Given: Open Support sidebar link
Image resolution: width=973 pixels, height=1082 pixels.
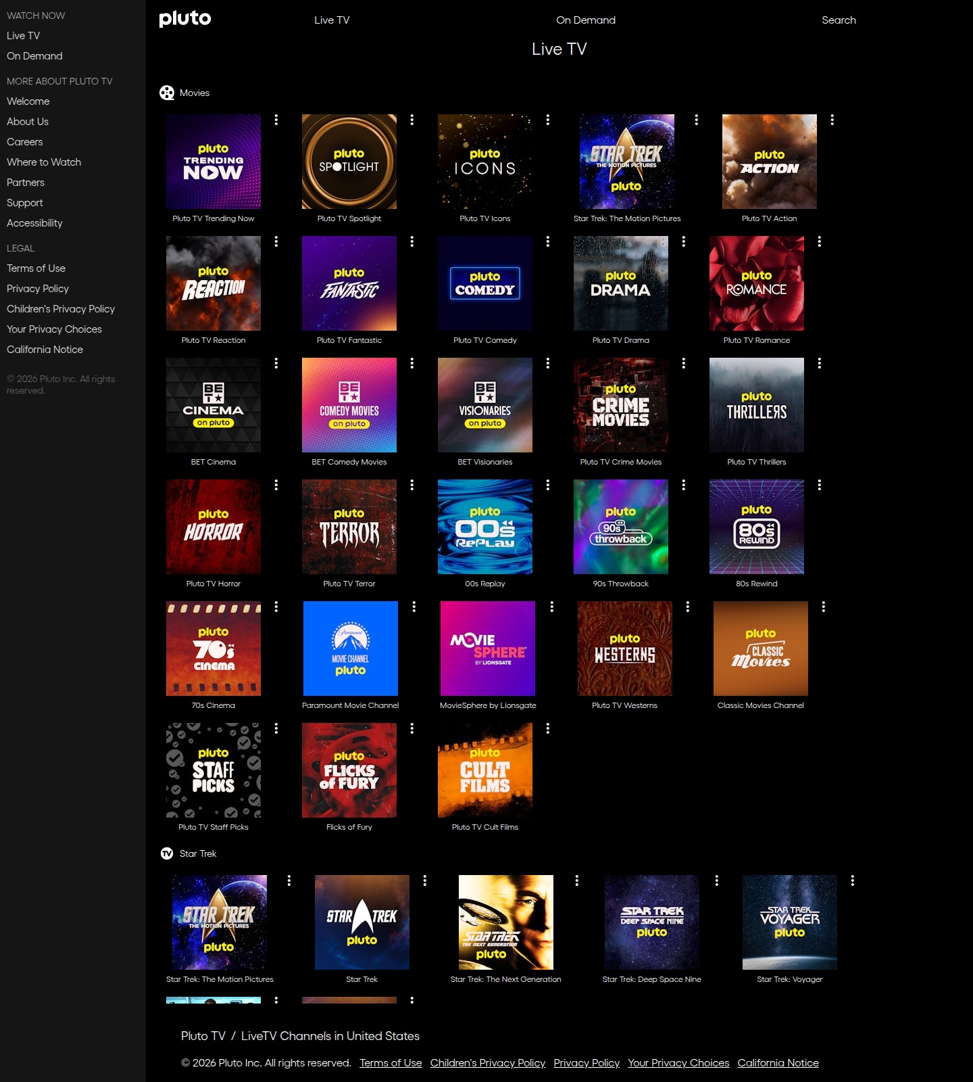Looking at the screenshot, I should (x=25, y=203).
